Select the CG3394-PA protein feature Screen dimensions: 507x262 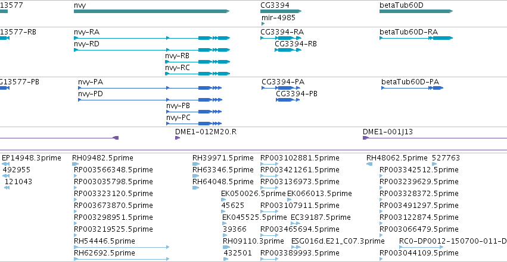click(281, 88)
